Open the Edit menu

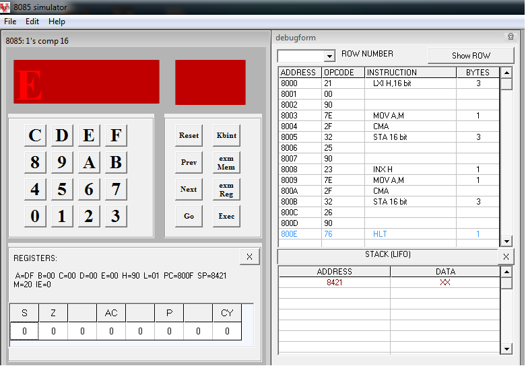(32, 22)
